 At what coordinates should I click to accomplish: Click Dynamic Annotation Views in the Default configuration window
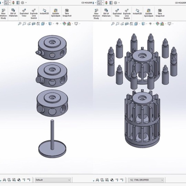click(38, 24)
